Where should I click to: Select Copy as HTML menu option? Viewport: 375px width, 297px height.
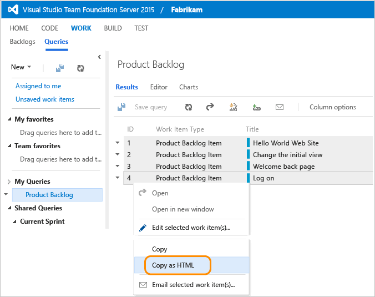[173, 265]
